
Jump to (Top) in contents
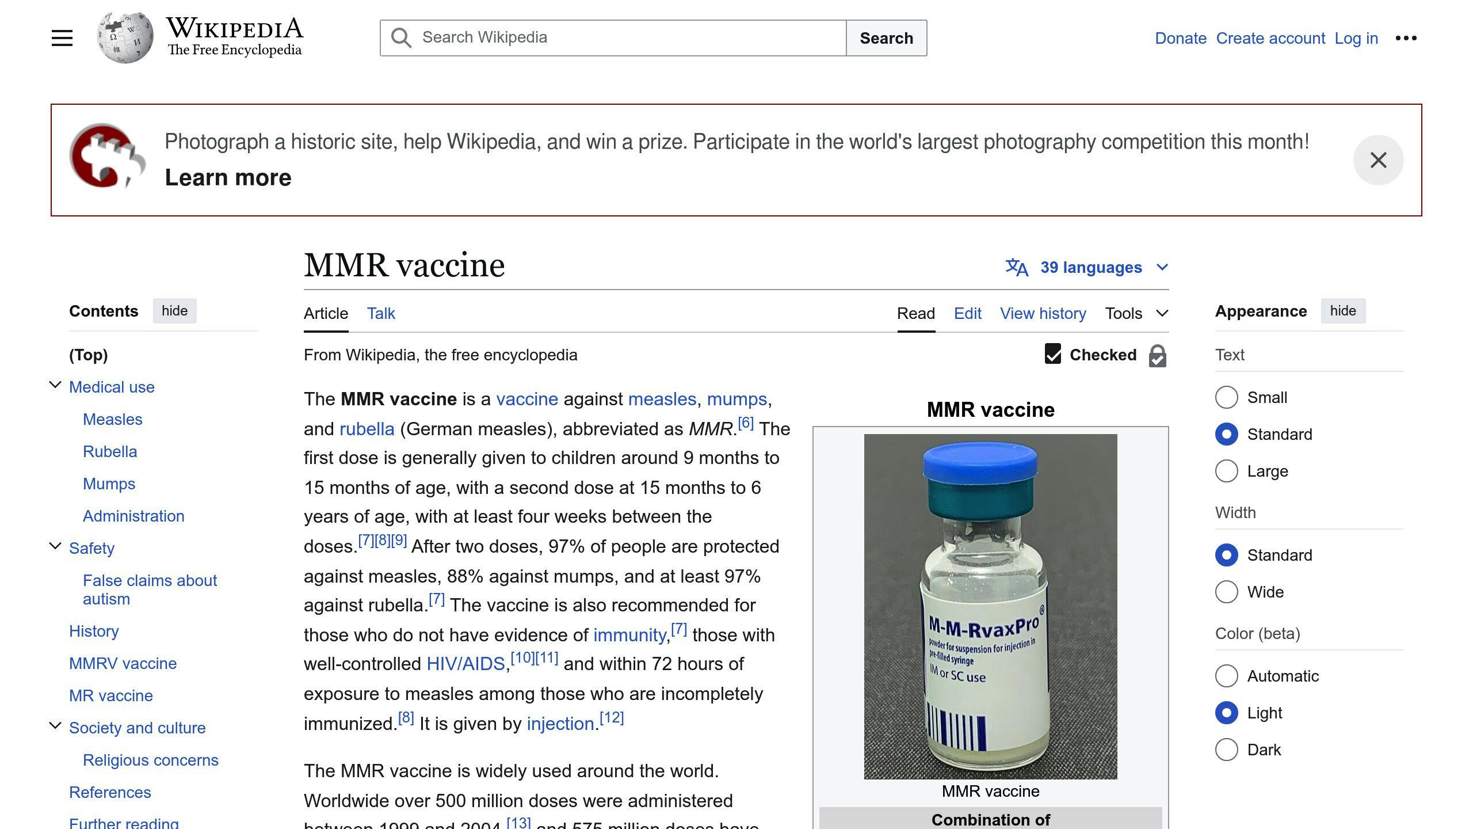click(89, 355)
